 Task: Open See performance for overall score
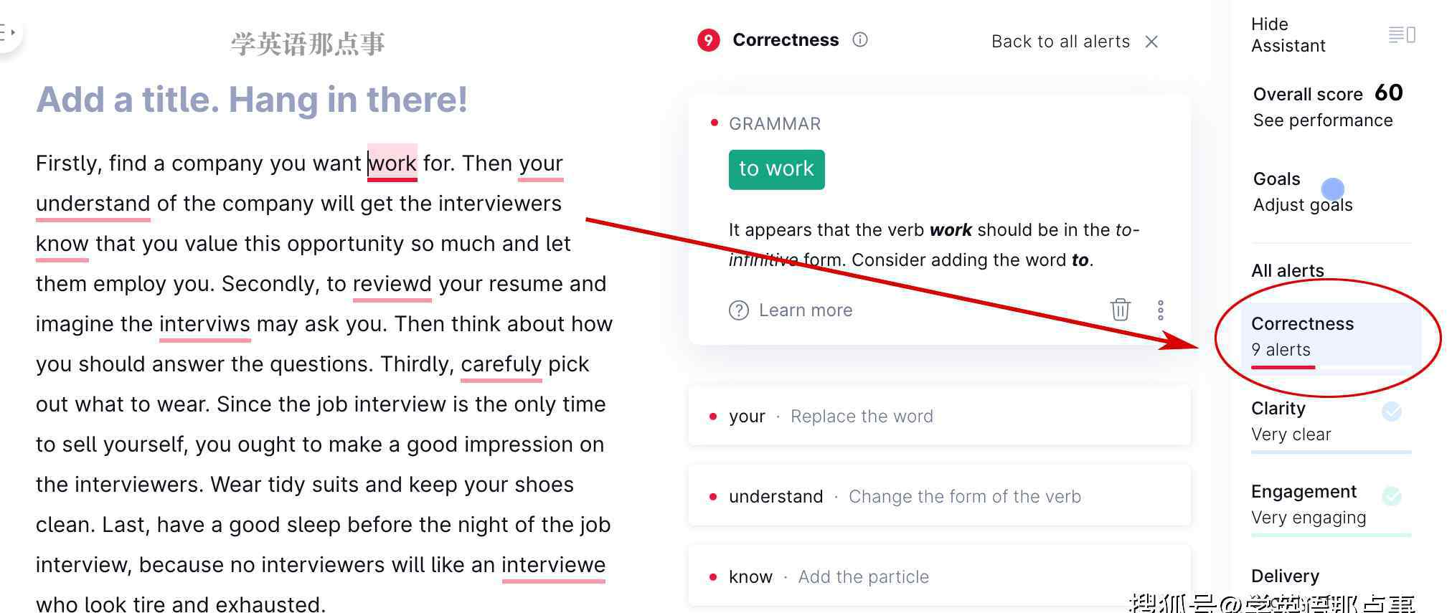(1322, 120)
